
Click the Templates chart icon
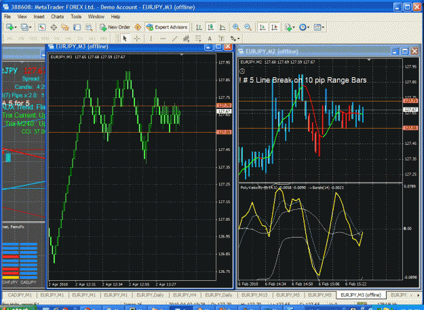point(317,27)
